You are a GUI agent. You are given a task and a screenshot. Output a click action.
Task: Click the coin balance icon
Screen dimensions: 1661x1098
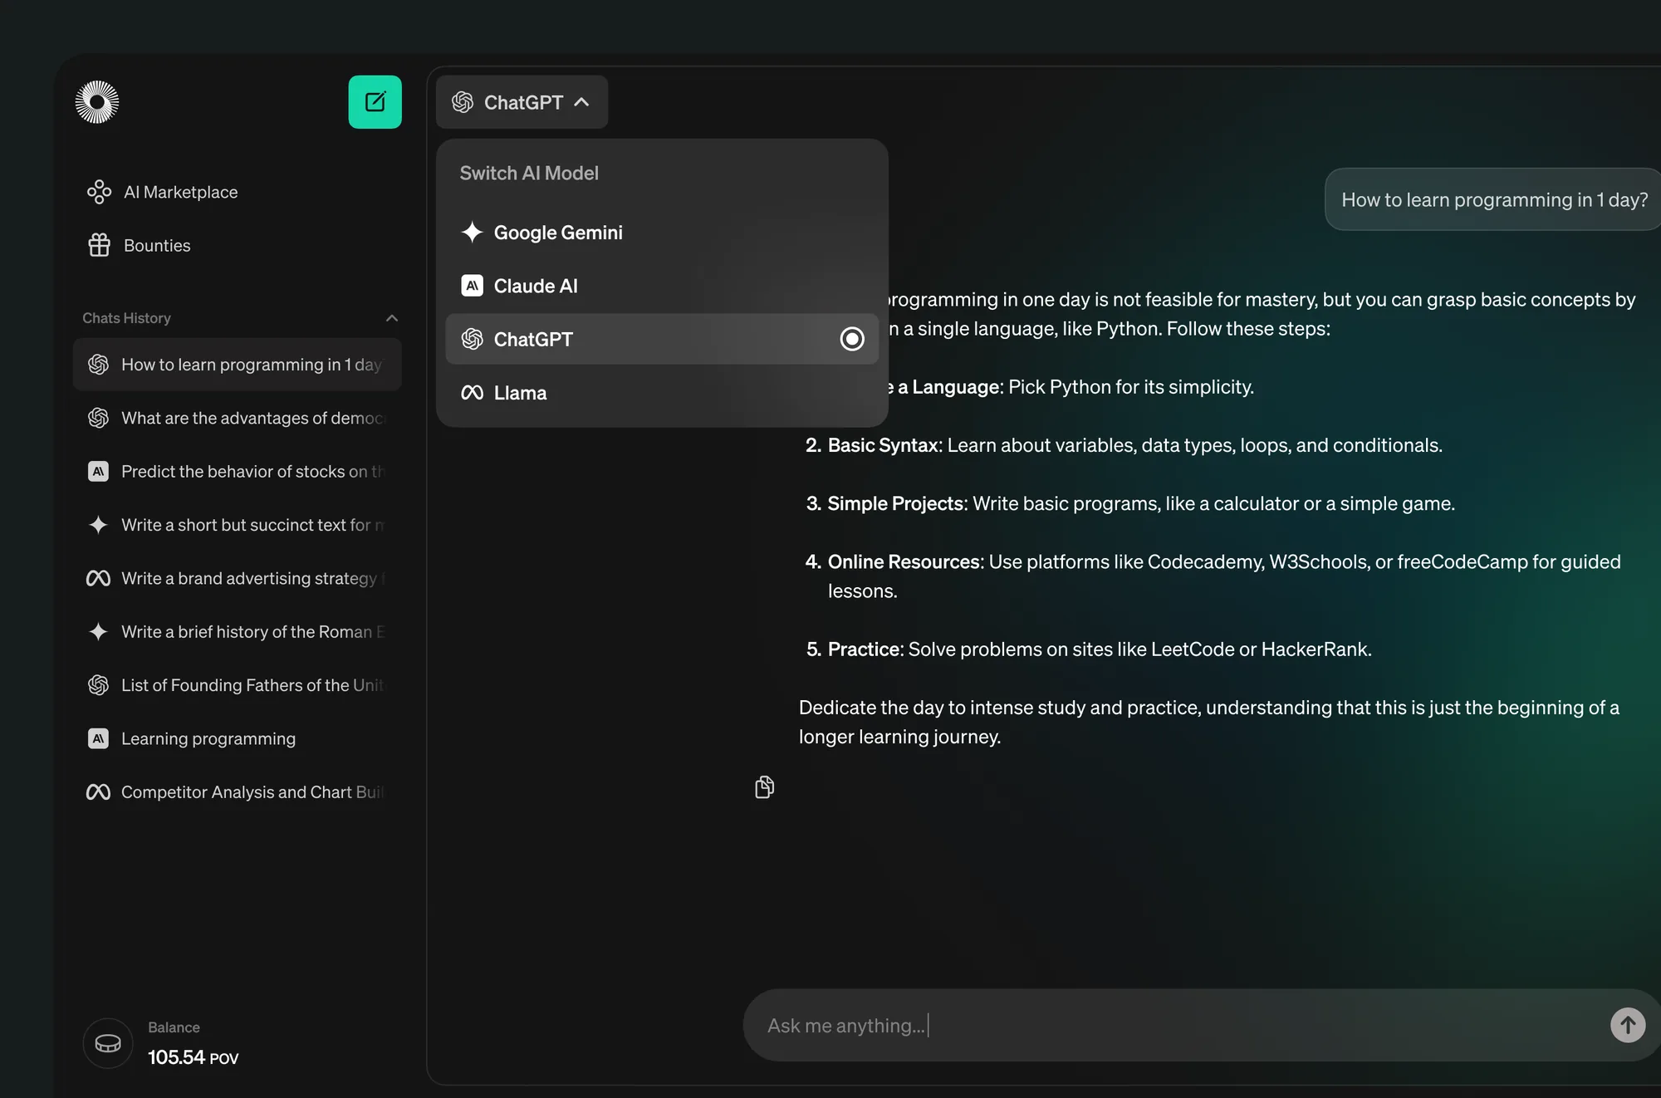(108, 1043)
